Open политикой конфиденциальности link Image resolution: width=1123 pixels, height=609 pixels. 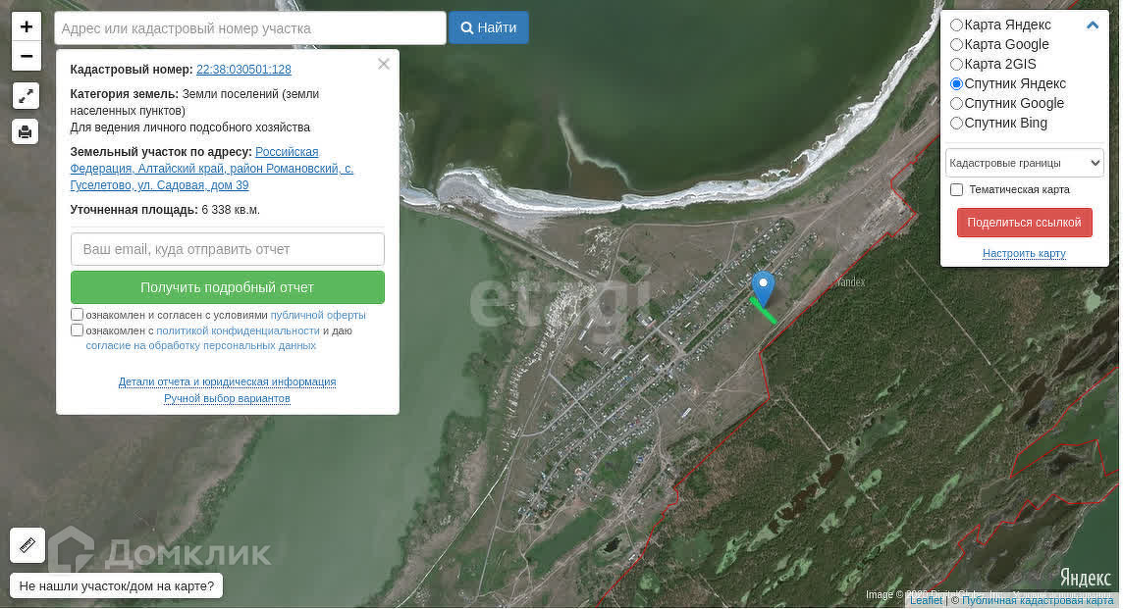click(238, 330)
